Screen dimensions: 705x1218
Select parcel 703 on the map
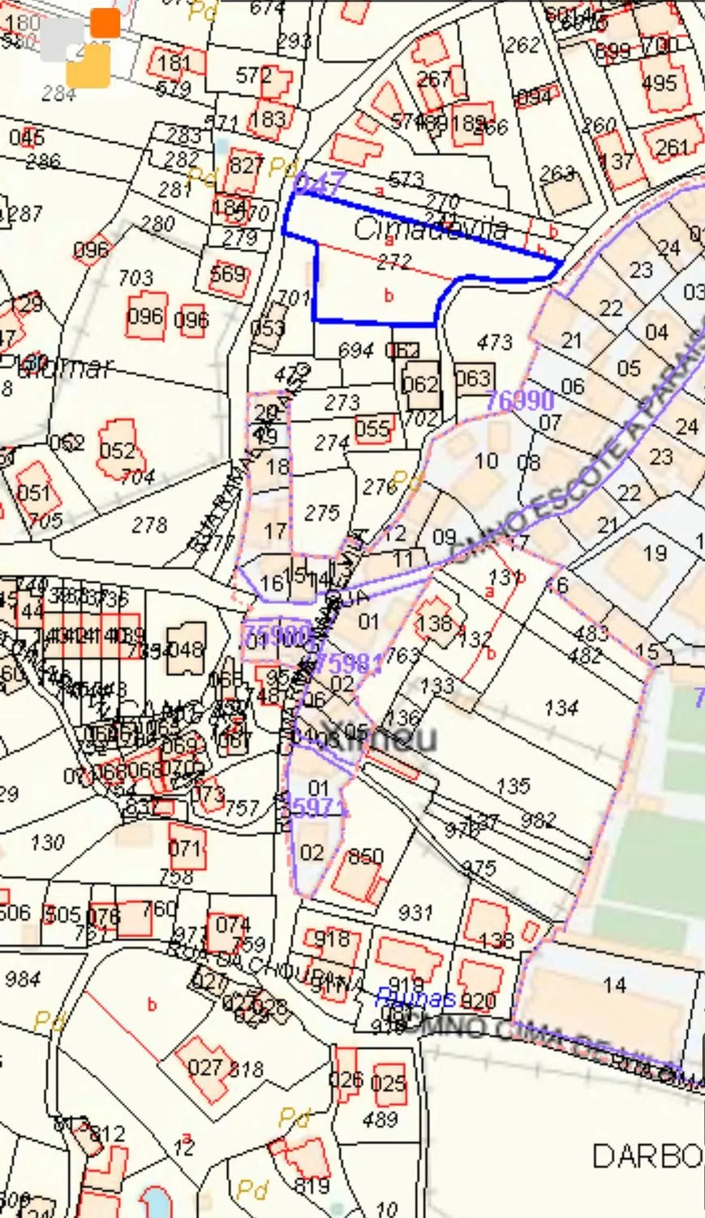click(135, 279)
